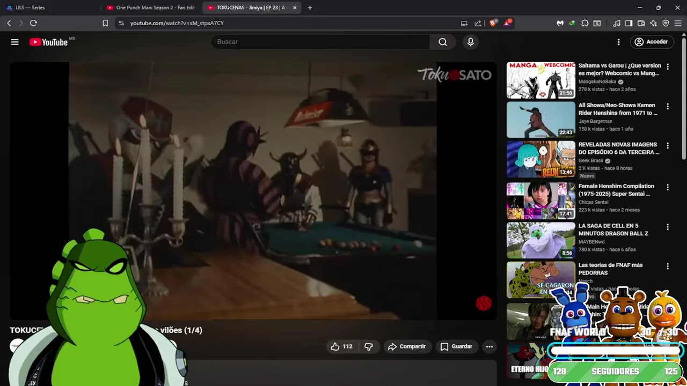
Task: Open Leo AI sparkle icon
Action: [x=653, y=23]
